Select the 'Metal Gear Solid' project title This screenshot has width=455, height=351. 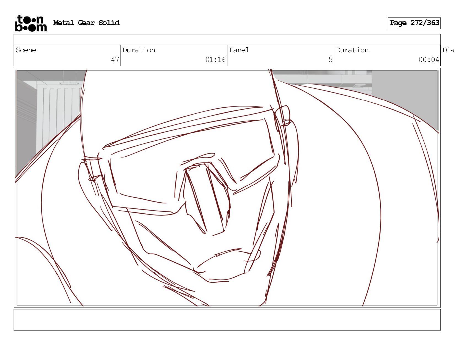point(86,23)
